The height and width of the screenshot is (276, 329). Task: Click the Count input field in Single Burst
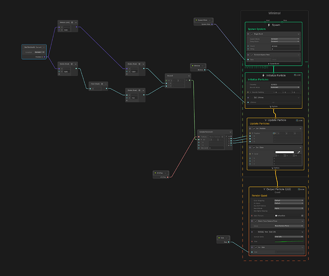coord(285,46)
